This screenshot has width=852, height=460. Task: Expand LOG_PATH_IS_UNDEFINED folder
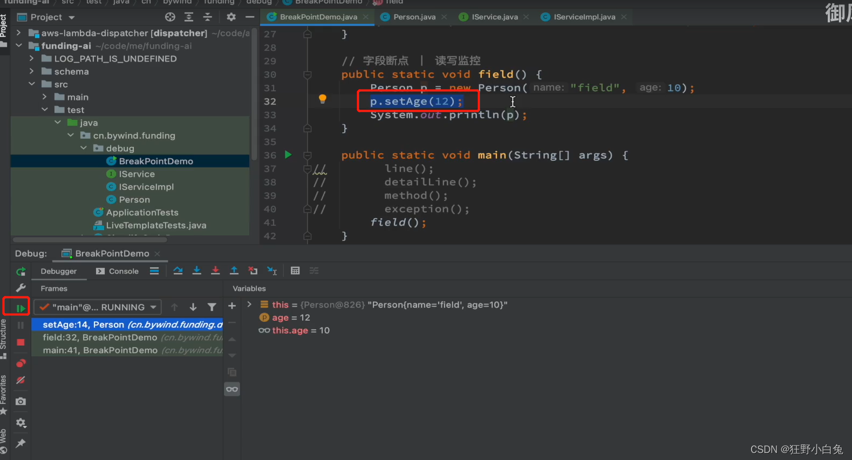31,58
